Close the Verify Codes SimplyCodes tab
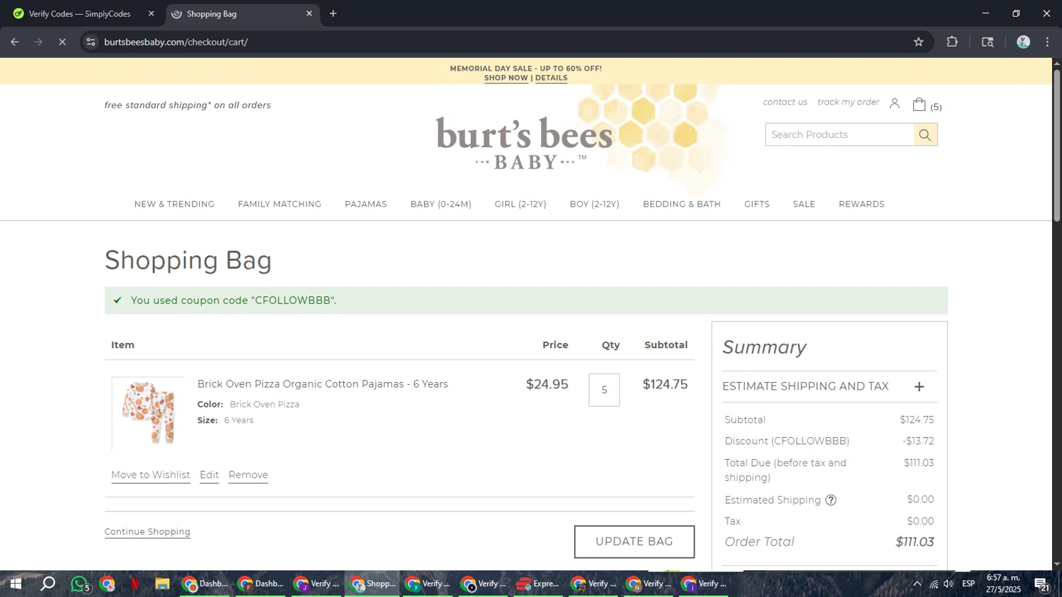This screenshot has width=1062, height=597. coord(151,13)
